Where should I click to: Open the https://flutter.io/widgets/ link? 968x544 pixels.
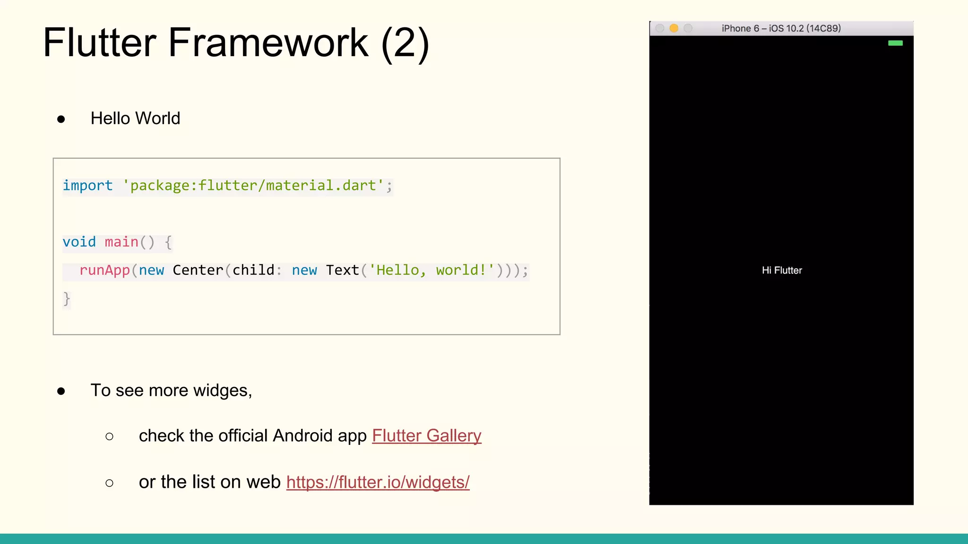(378, 482)
